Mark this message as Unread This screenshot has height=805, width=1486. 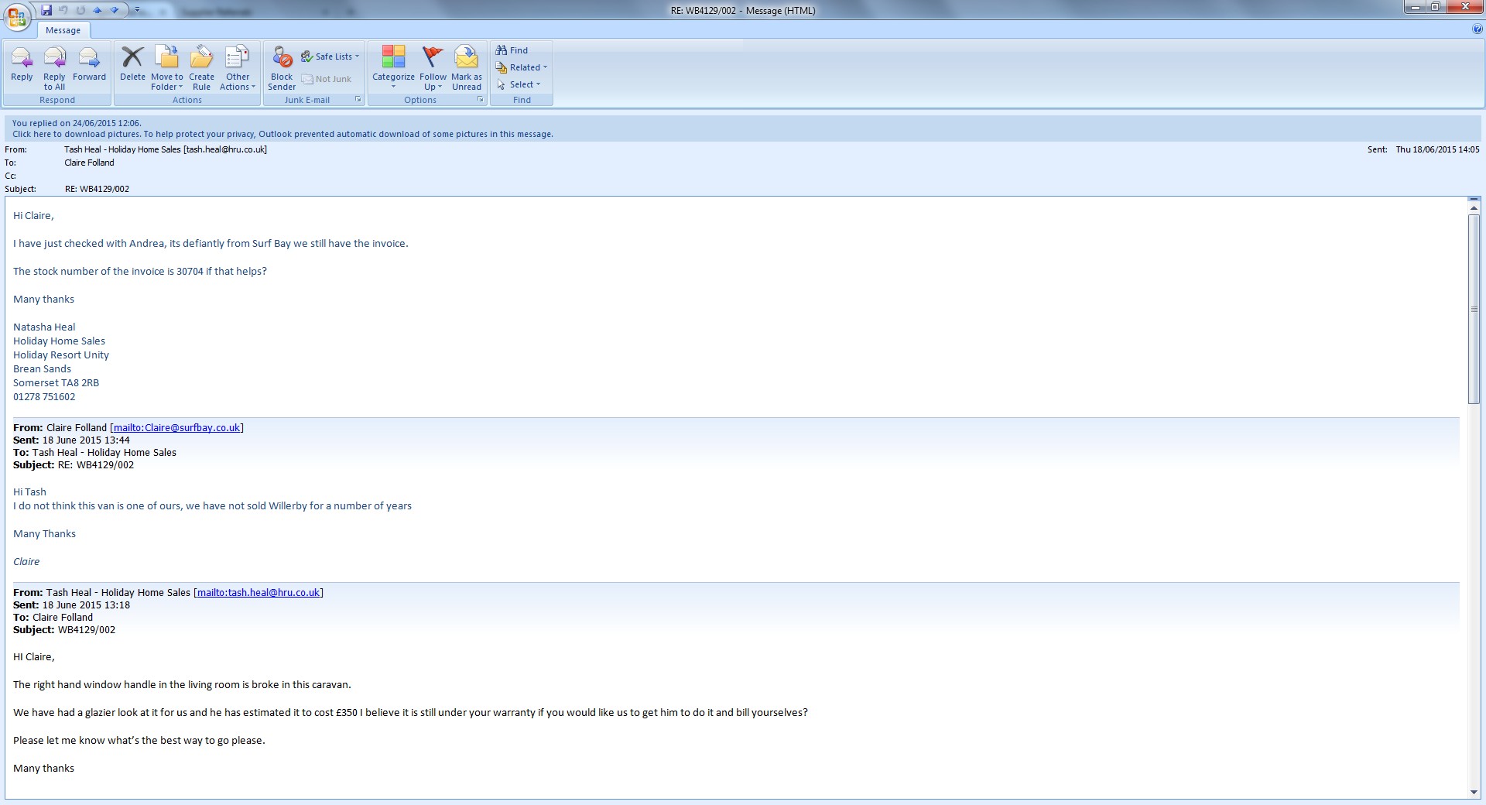(x=467, y=68)
